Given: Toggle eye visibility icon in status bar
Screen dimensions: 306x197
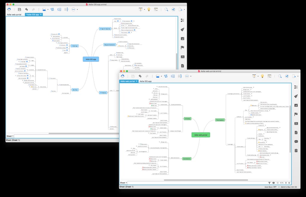Looking at the screenshot, I should (273, 183).
